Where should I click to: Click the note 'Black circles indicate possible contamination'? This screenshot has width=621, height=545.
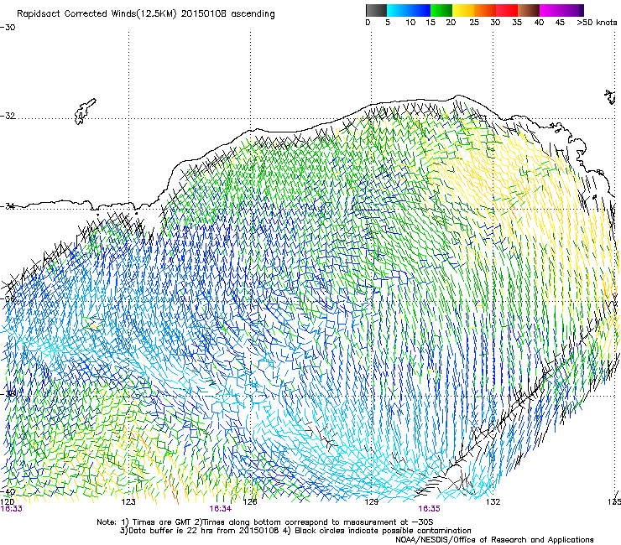click(x=383, y=531)
